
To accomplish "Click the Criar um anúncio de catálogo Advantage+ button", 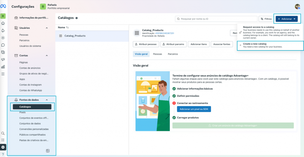I will [233, 126].
